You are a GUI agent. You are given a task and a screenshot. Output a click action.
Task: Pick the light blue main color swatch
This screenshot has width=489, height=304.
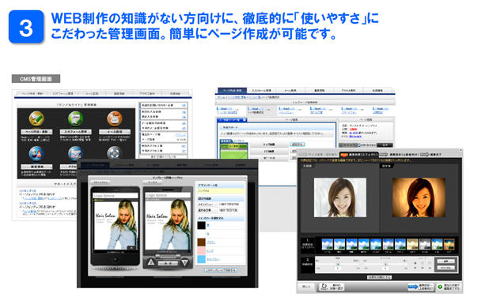(202, 259)
